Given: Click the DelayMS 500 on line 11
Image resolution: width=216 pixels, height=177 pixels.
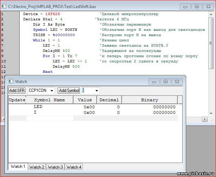Looking at the screenshot, I should click(66, 67).
